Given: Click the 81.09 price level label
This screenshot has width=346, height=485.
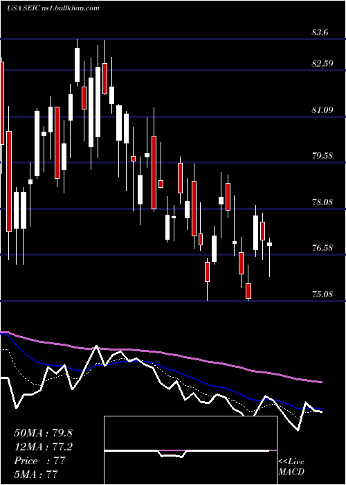Looking at the screenshot, I should pos(322,109).
